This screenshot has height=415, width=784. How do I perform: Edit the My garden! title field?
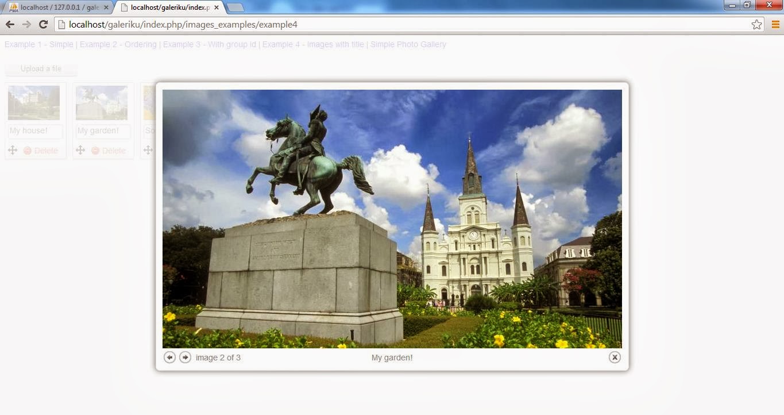pyautogui.click(x=102, y=131)
